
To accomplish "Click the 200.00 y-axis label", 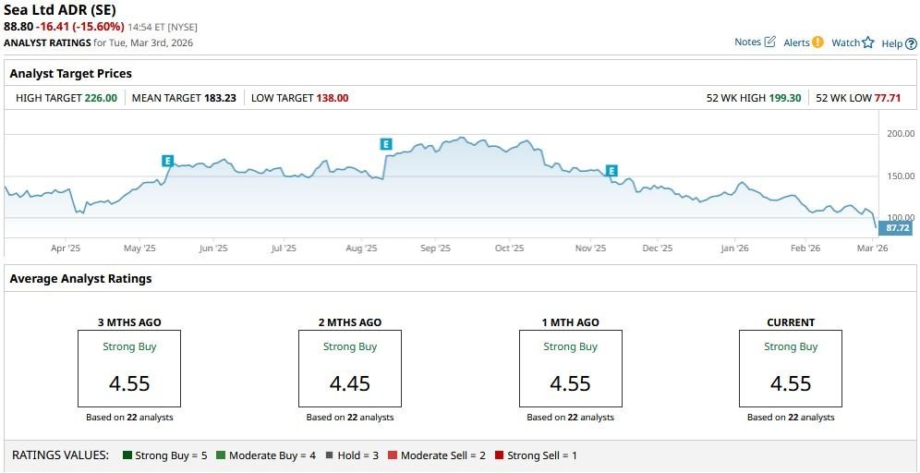I will 901,134.
